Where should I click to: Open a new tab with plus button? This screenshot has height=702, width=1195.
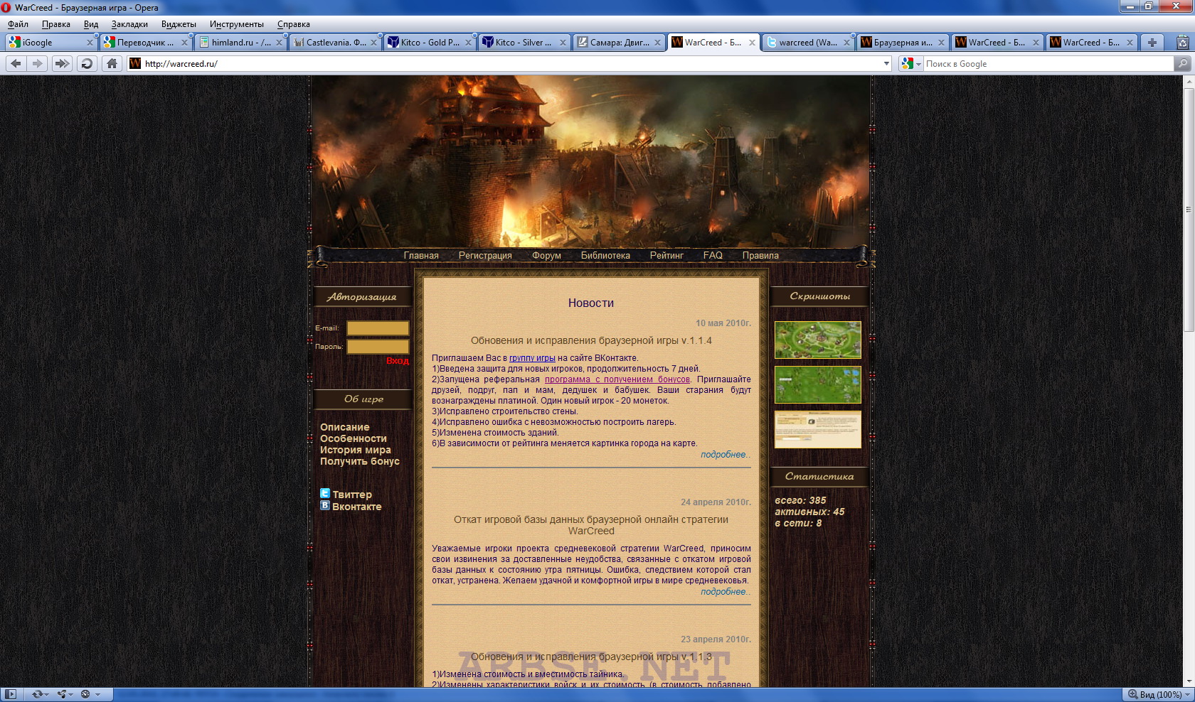1152,43
